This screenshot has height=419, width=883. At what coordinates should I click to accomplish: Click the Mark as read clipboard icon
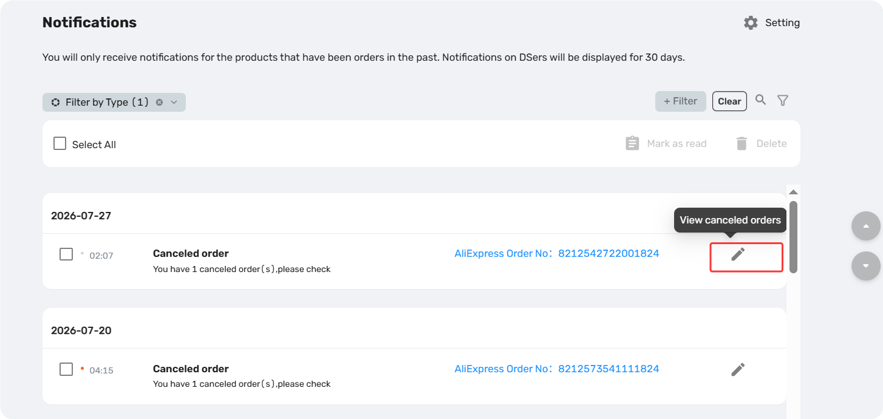[632, 143]
